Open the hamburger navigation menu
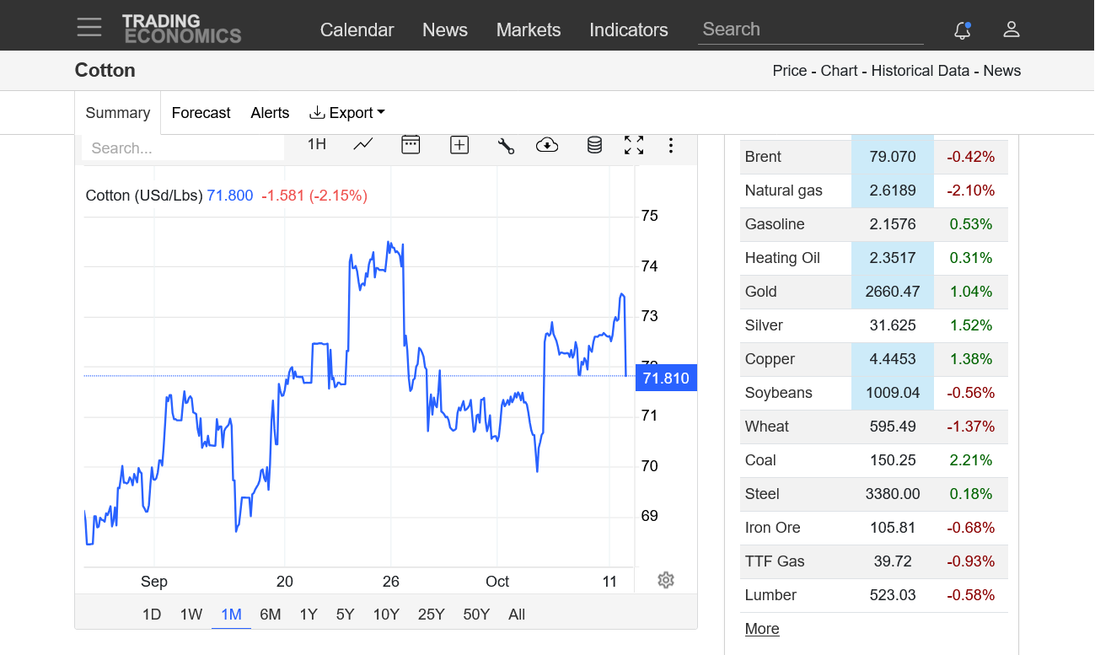Viewport: 1095px width, 655px height. pos(89,27)
